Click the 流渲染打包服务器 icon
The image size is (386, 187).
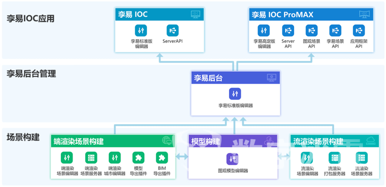pyautogui.click(x=335, y=158)
